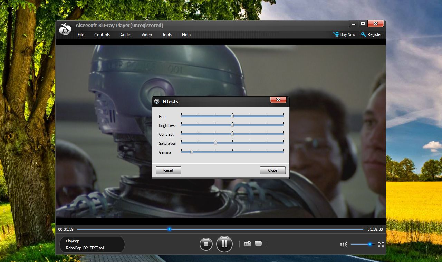The height and width of the screenshot is (262, 442).
Task: Minimize the Blu-ray Player window
Action: [x=353, y=24]
